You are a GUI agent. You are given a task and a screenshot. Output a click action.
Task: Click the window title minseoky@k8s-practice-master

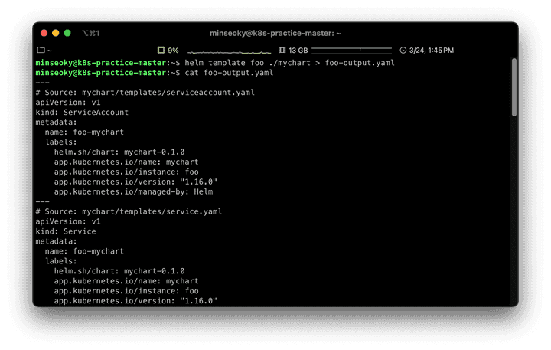tap(275, 34)
